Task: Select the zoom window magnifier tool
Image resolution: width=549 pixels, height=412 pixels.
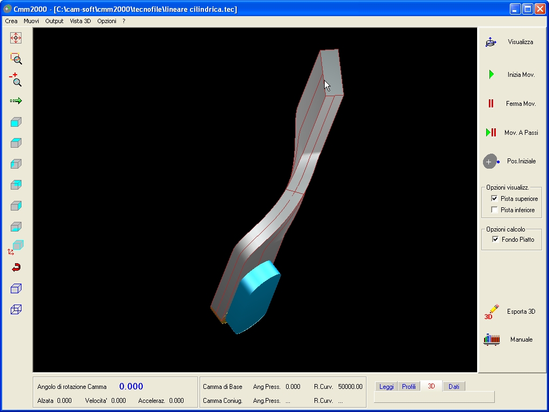Action: (16, 59)
